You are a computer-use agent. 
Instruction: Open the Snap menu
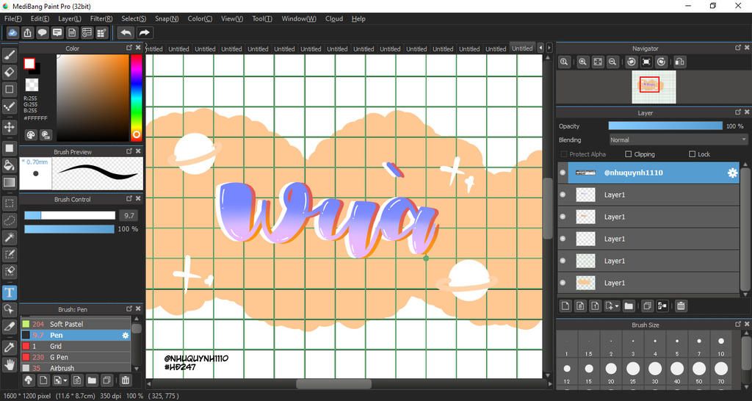tap(167, 18)
